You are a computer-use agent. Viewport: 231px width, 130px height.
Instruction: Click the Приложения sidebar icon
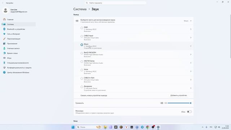point(4,43)
